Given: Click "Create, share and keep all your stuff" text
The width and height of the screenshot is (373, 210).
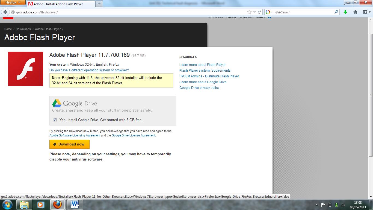Looking at the screenshot, I should pos(102,110).
